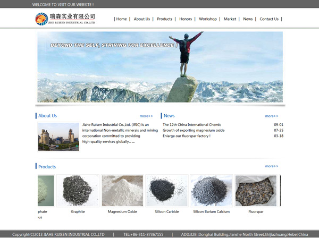
Task: Click the Fluorspar product thumbnail
Action: (x=256, y=191)
